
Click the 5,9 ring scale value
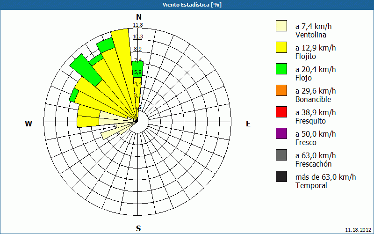137,72
